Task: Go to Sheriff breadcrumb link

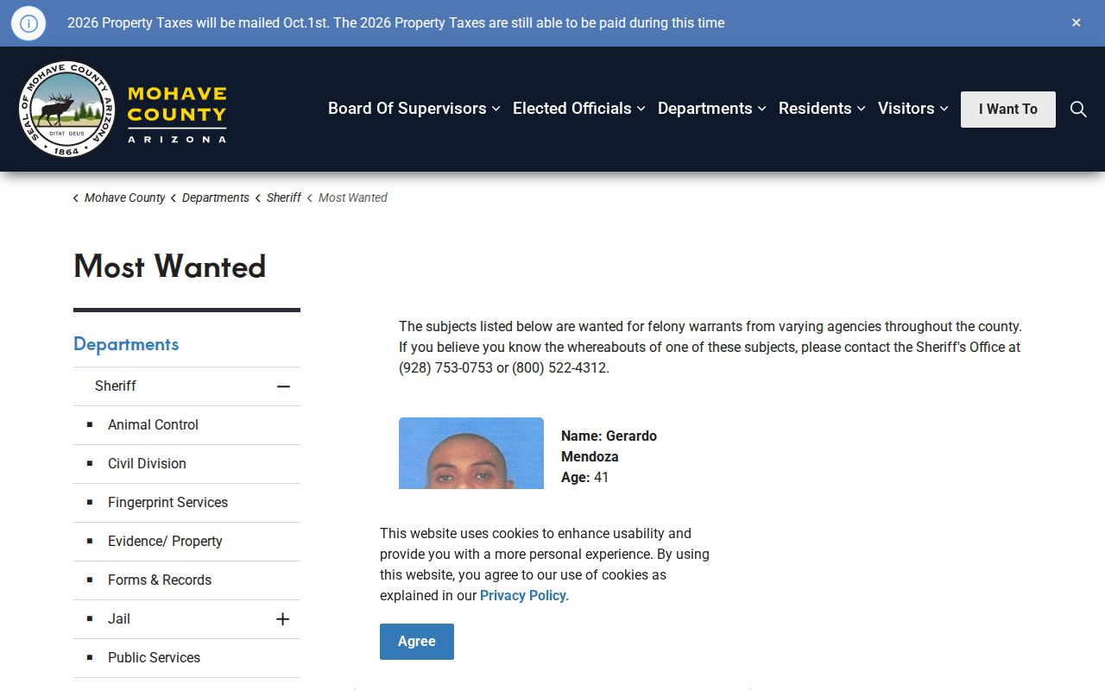Action: coord(284,198)
